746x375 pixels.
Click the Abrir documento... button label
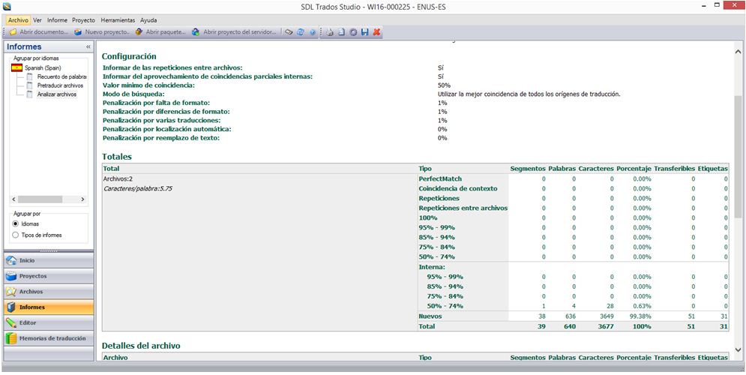click(x=43, y=32)
